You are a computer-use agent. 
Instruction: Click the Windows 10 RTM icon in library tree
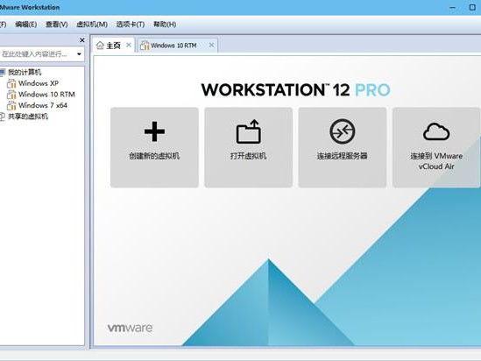click(11, 95)
